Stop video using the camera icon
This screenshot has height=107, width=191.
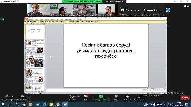coord(22,96)
